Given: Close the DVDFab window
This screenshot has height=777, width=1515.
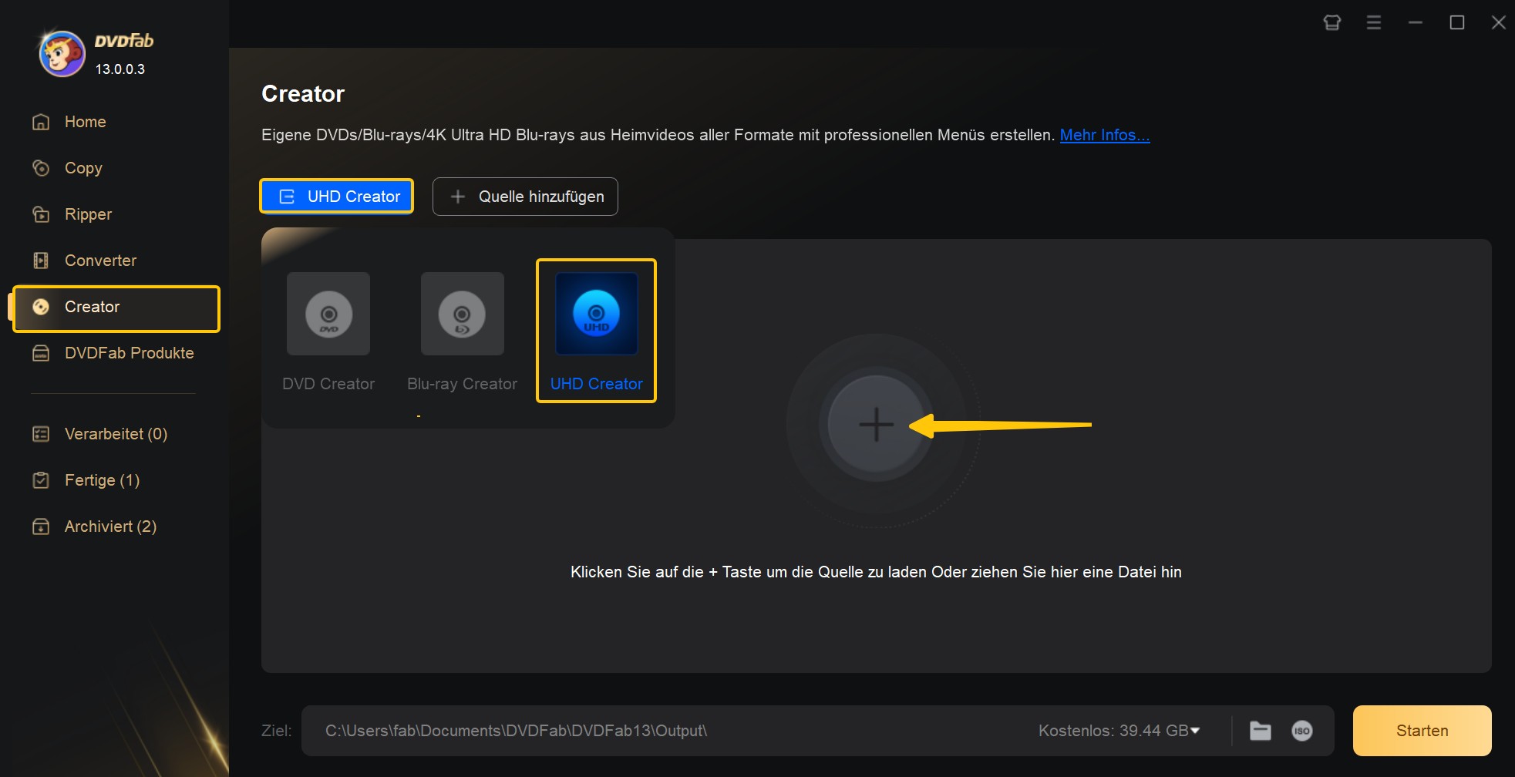Looking at the screenshot, I should coord(1499,22).
